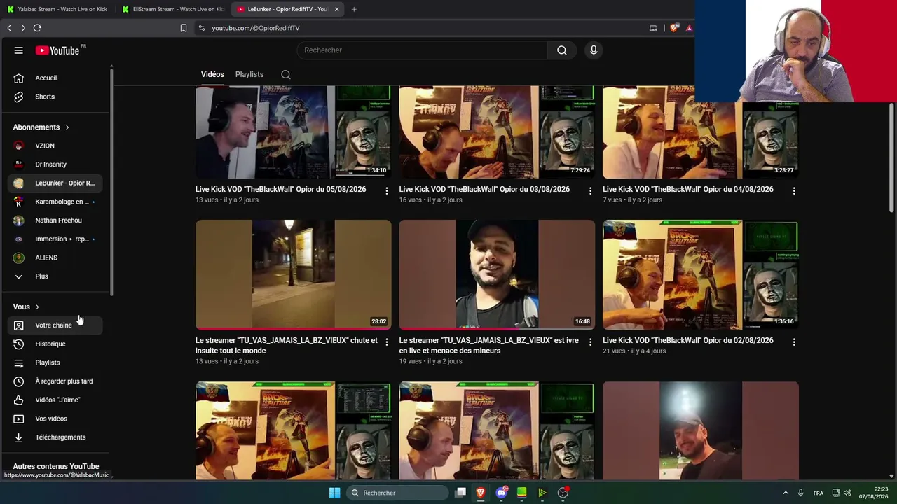This screenshot has width=897, height=504.
Task: Open more options for the 02/08/2026 VOD
Action: tap(794, 342)
